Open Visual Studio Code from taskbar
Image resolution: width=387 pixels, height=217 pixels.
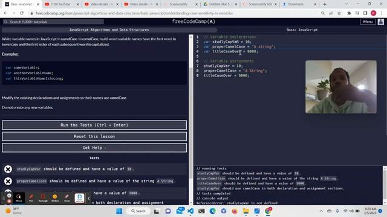pyautogui.click(x=190, y=211)
